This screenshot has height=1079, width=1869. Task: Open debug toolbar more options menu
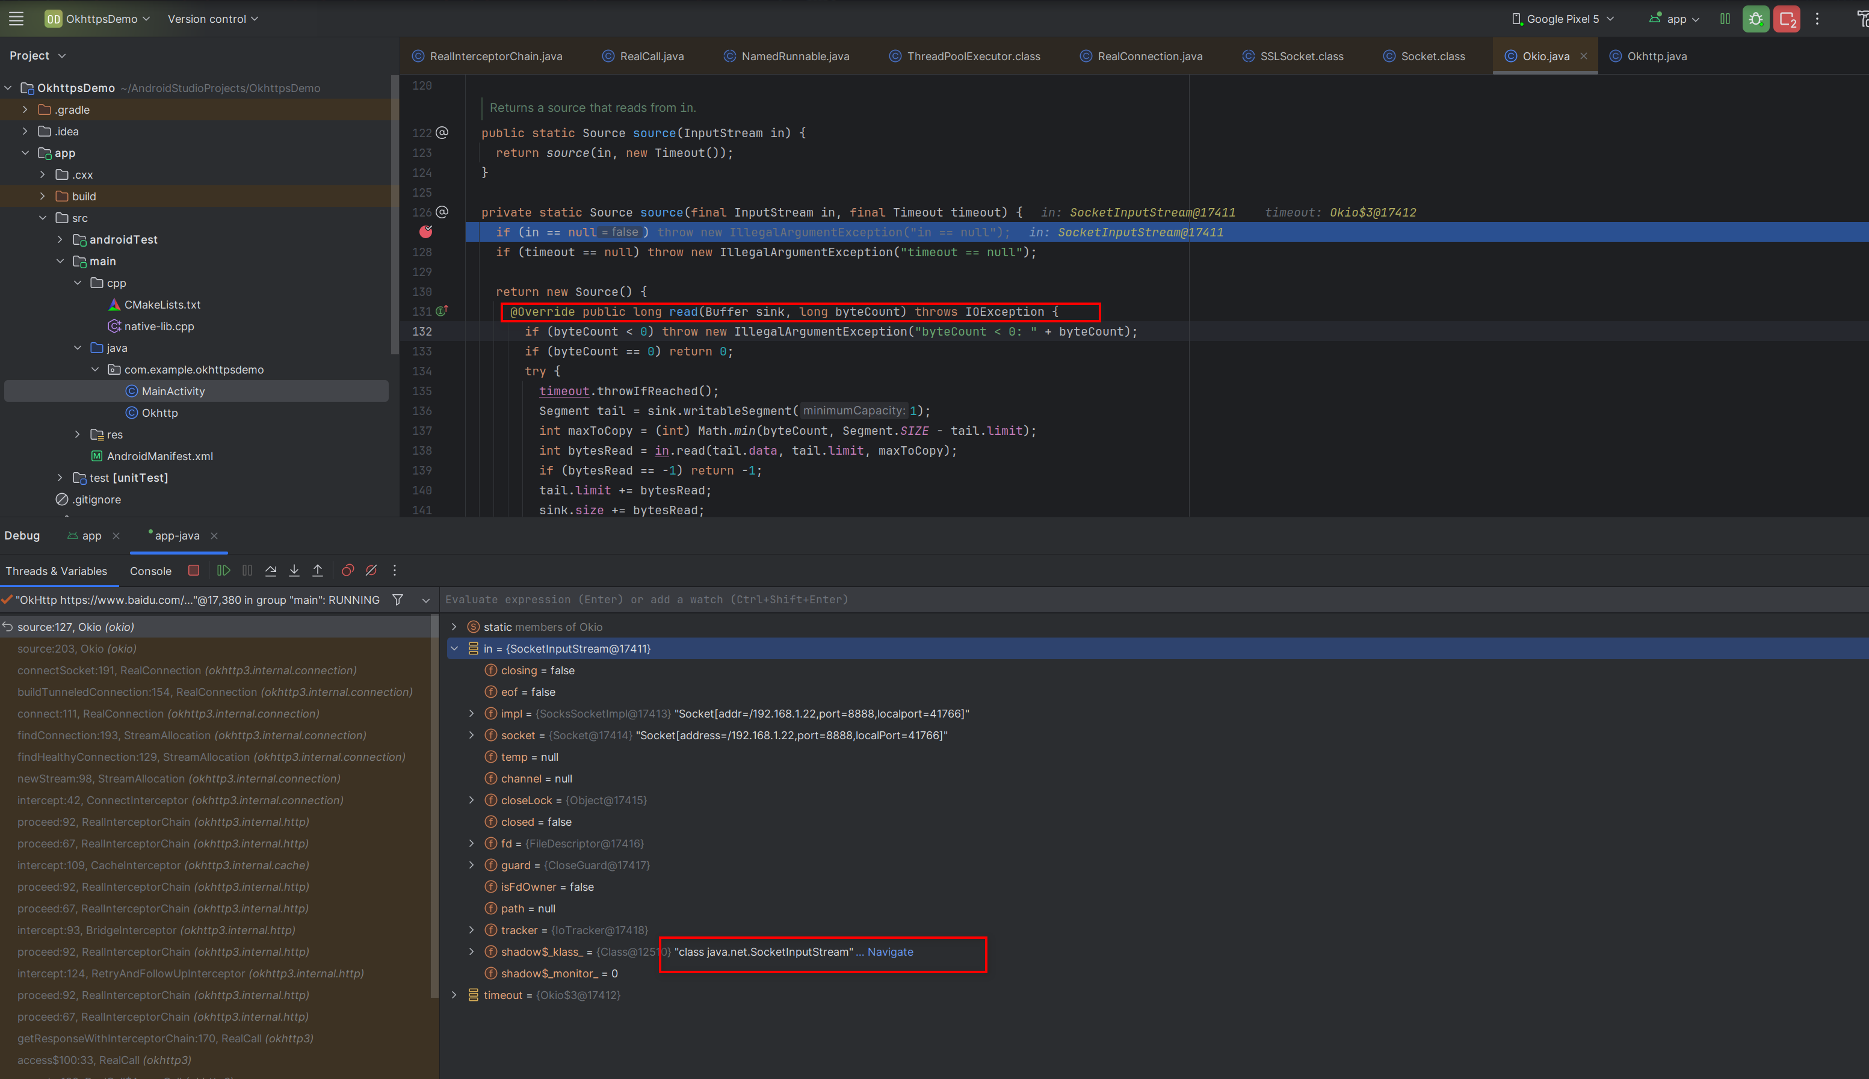coord(394,571)
